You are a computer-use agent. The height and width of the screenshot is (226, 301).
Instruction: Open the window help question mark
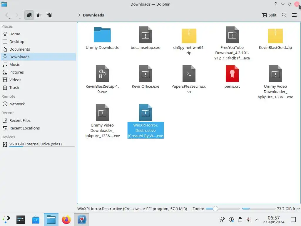point(276,4)
